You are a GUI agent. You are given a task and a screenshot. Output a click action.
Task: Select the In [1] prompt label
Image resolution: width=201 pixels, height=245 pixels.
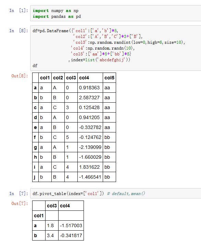pos(18,11)
